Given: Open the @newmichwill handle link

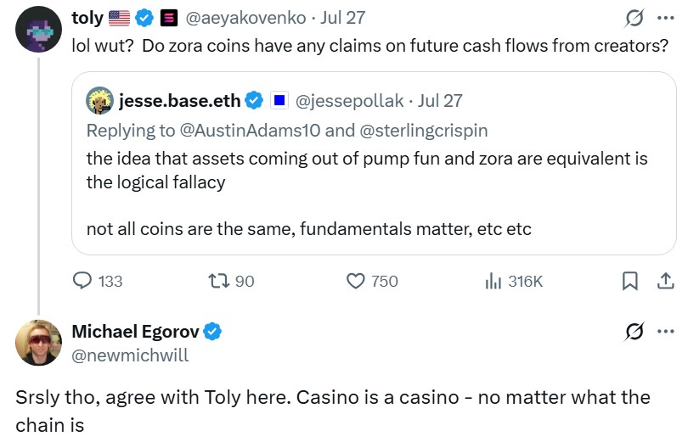Looking at the screenshot, I should [130, 355].
